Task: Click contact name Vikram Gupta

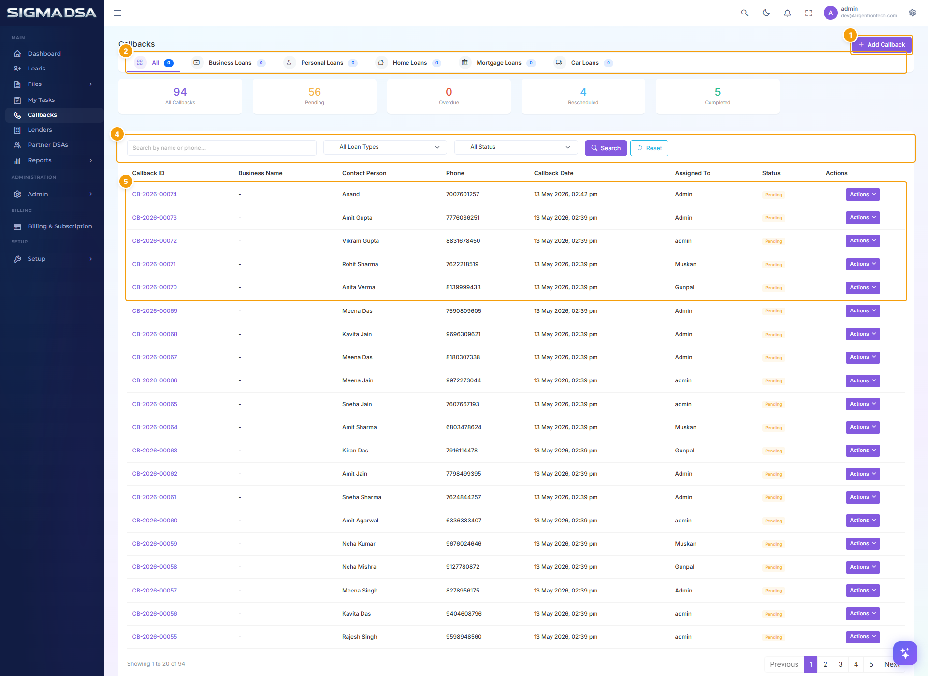Action: [360, 241]
